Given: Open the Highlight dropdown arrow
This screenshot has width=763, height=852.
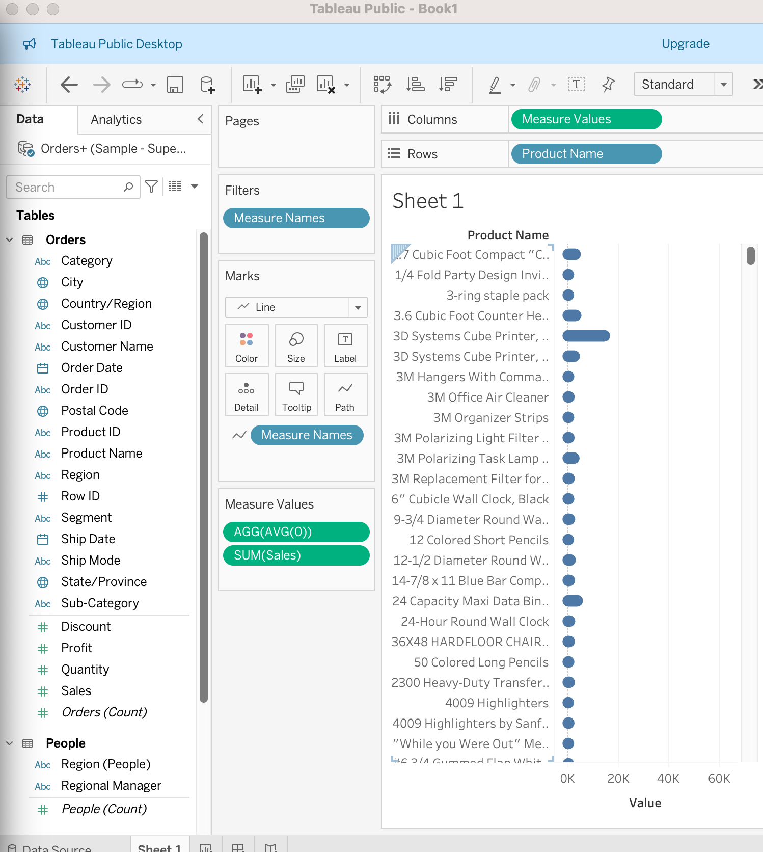Looking at the screenshot, I should pos(512,85).
